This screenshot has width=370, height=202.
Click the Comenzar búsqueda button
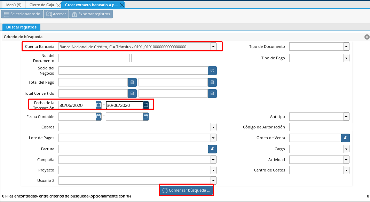point(186,190)
